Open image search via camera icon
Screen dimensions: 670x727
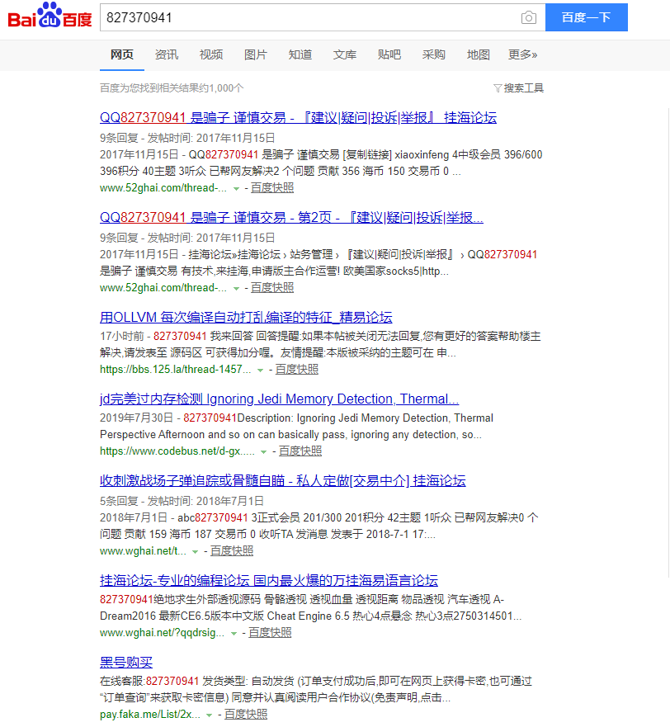[528, 17]
